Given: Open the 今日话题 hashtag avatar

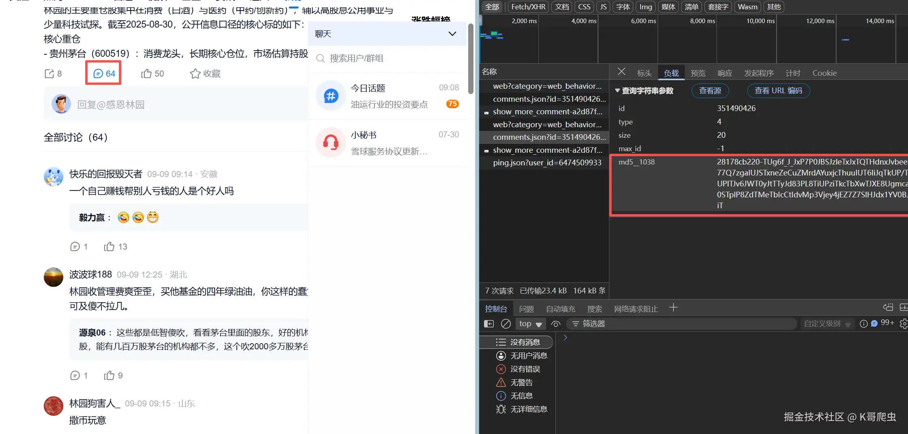Looking at the screenshot, I should (x=331, y=96).
